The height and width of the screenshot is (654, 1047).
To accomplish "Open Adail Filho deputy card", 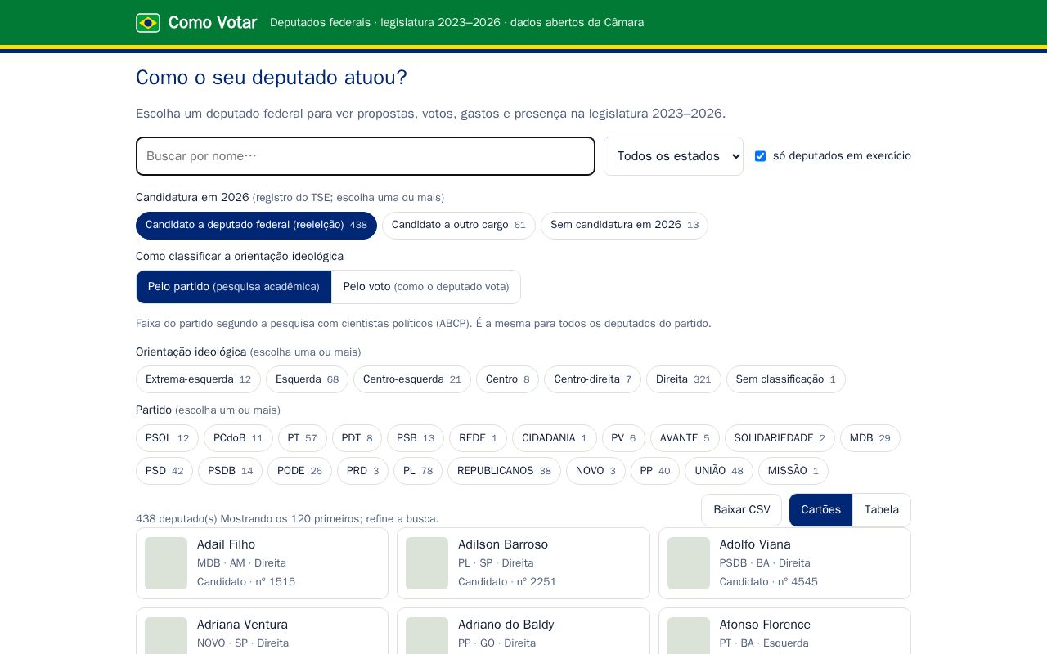I will tap(262, 563).
